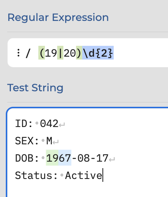Click the empty area of regex input field
The height and width of the screenshot is (197, 168).
[x=140, y=53]
